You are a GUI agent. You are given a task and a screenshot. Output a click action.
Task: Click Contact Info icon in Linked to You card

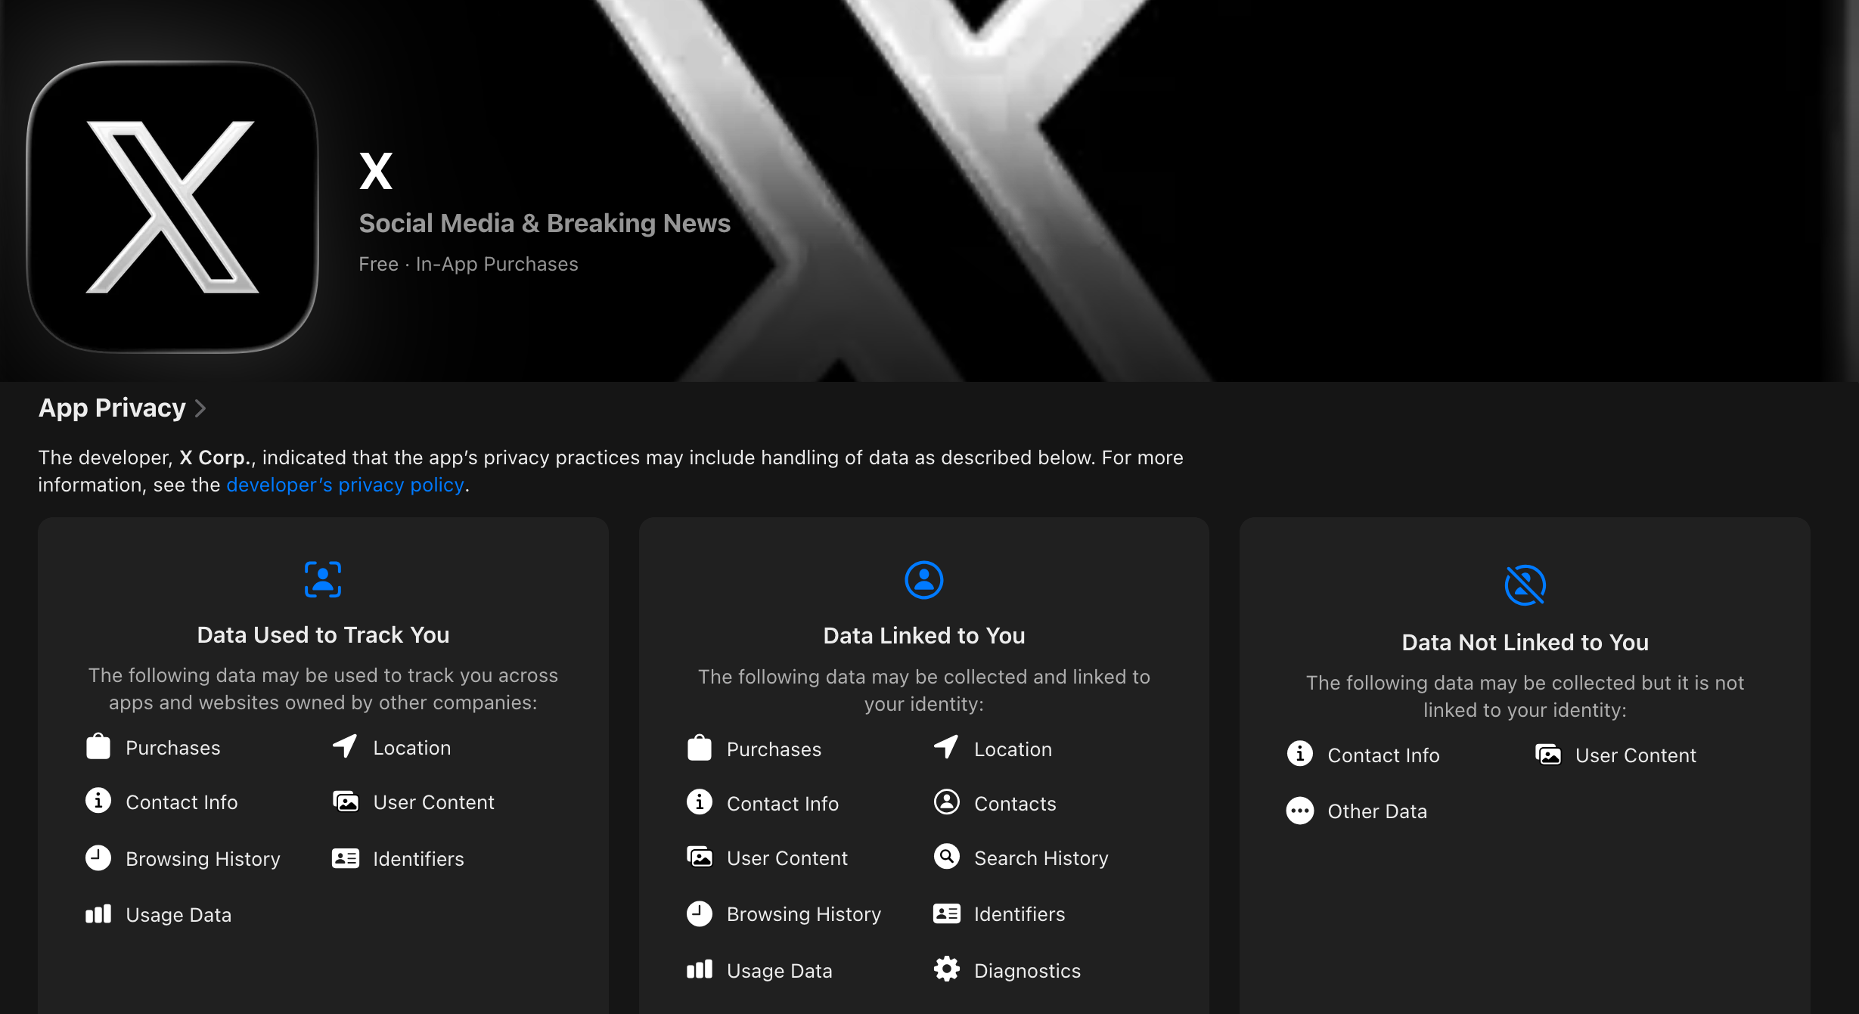[x=700, y=802]
